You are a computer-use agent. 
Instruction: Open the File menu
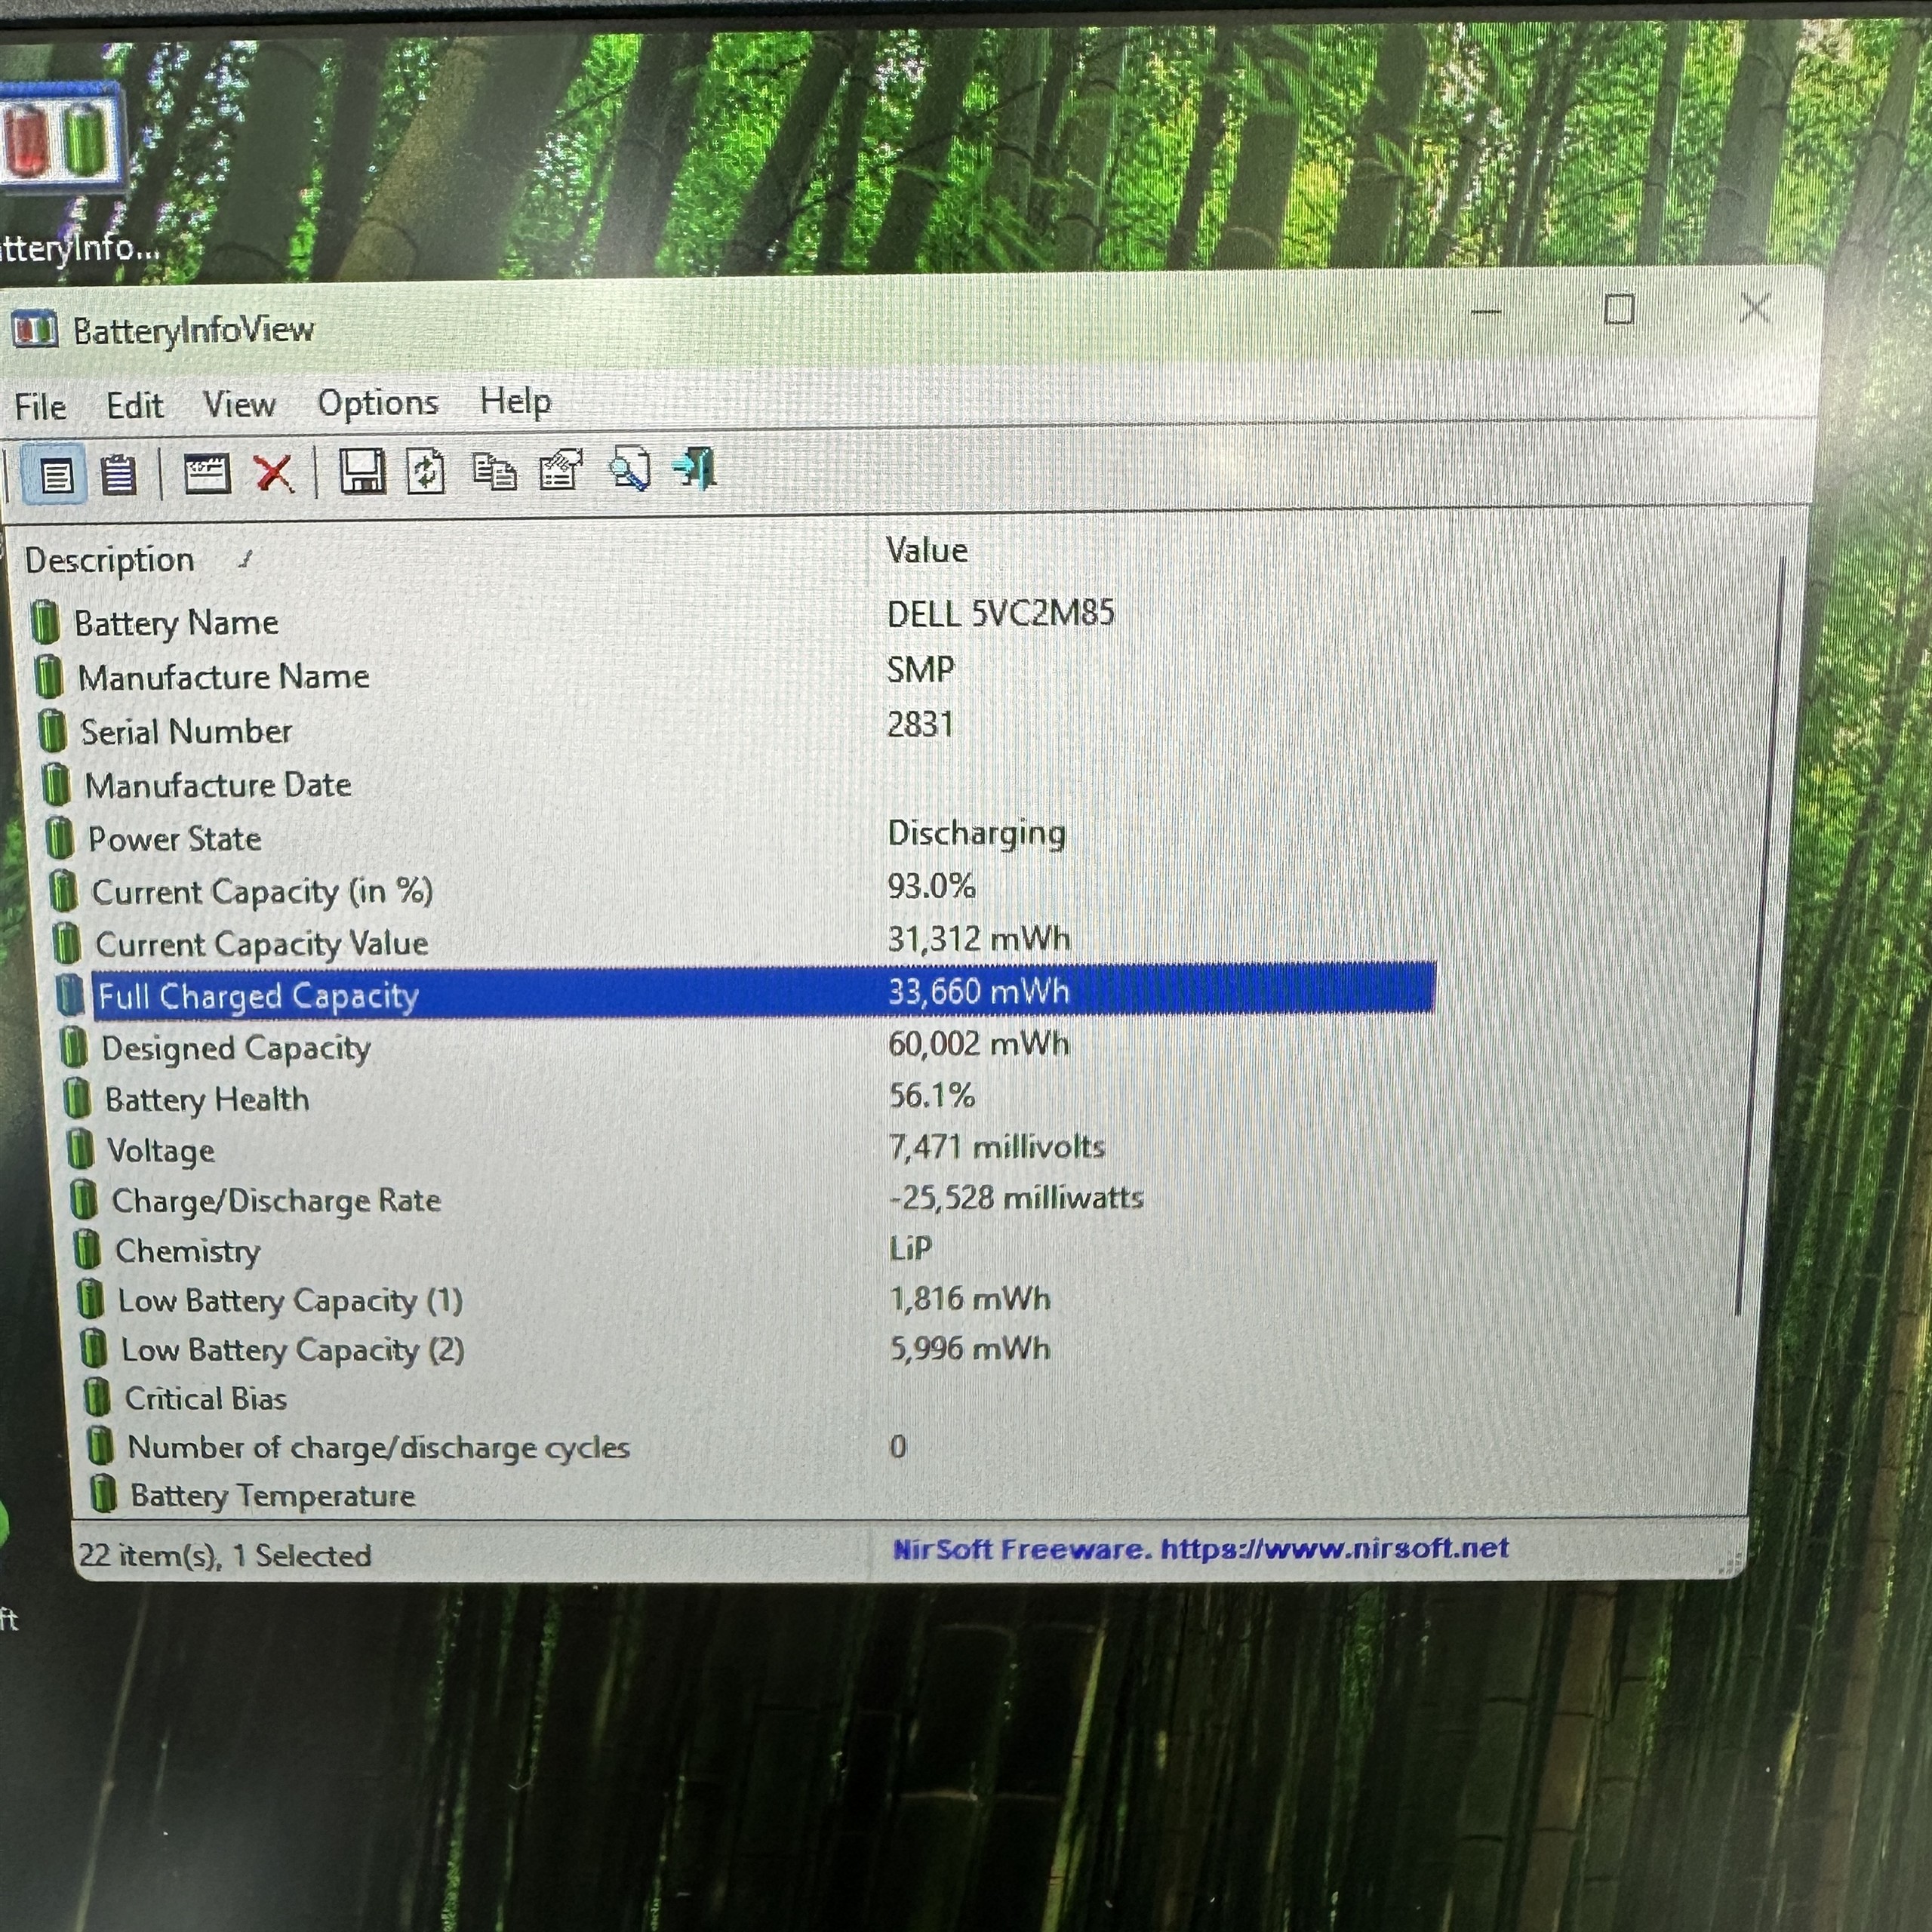click(40, 407)
